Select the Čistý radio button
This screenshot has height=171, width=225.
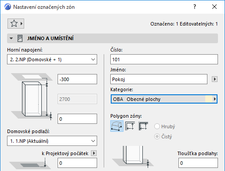pos(157,137)
